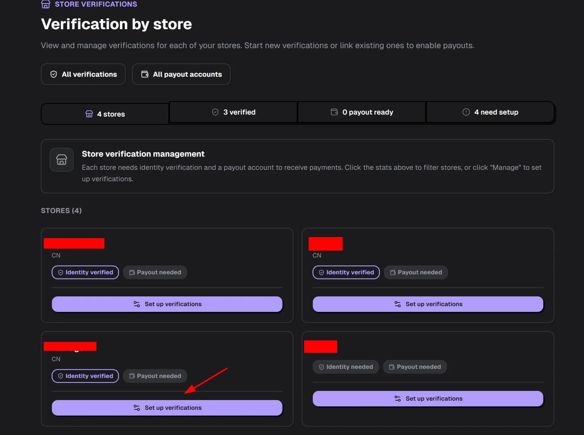Set up verifications for top-left store

point(167,304)
